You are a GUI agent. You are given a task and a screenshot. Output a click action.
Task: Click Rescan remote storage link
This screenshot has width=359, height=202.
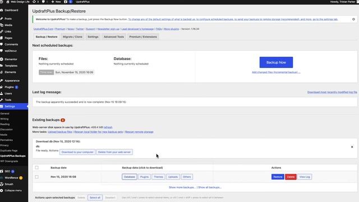pos(139,132)
